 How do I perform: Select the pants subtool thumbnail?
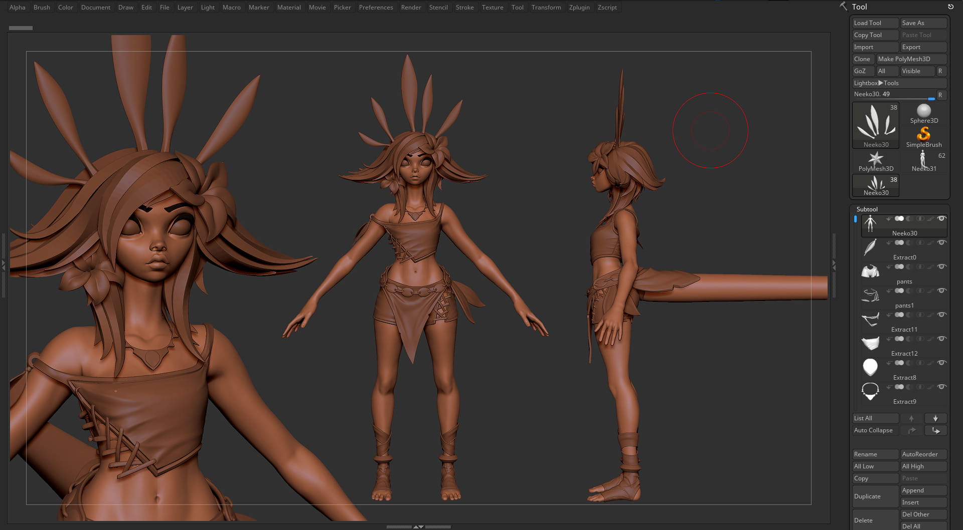point(870,272)
